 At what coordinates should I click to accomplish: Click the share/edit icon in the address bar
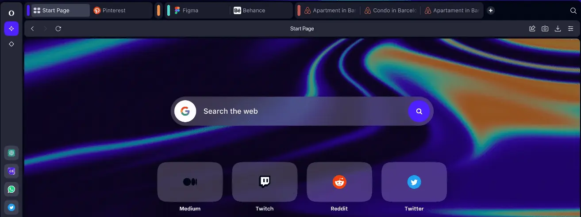tap(532, 29)
